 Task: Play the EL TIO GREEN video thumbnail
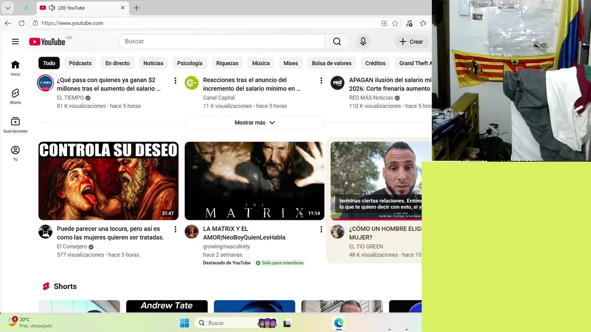click(x=376, y=181)
